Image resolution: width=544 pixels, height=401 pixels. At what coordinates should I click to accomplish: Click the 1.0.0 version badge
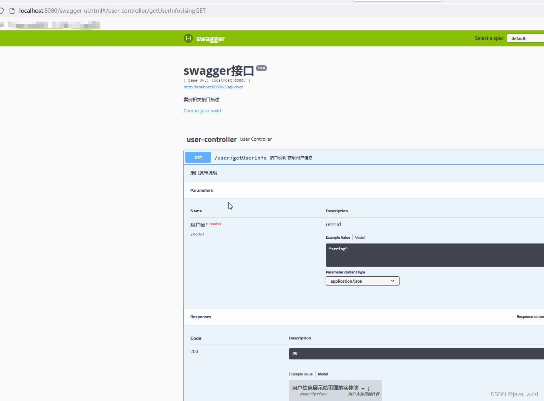(261, 68)
